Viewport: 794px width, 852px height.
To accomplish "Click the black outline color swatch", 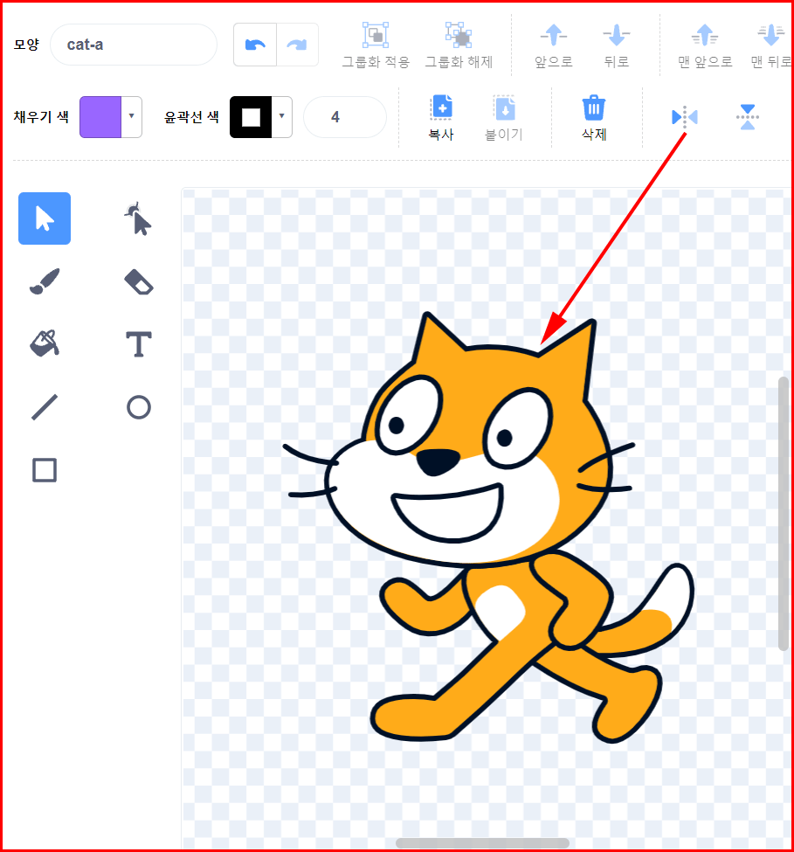I will [x=251, y=117].
